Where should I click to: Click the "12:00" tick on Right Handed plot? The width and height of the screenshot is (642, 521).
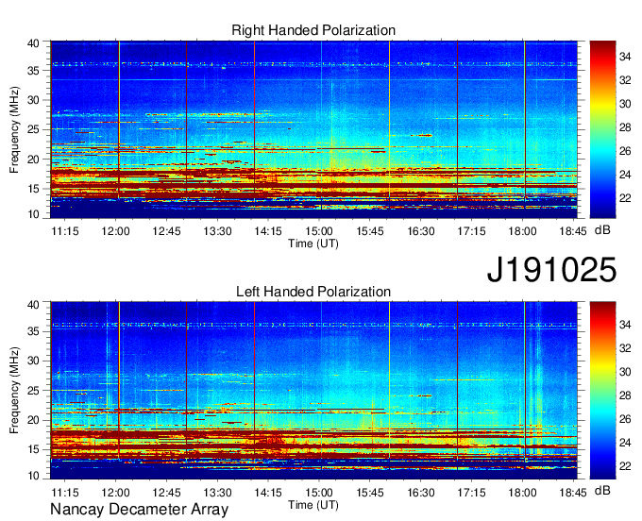tap(115, 231)
